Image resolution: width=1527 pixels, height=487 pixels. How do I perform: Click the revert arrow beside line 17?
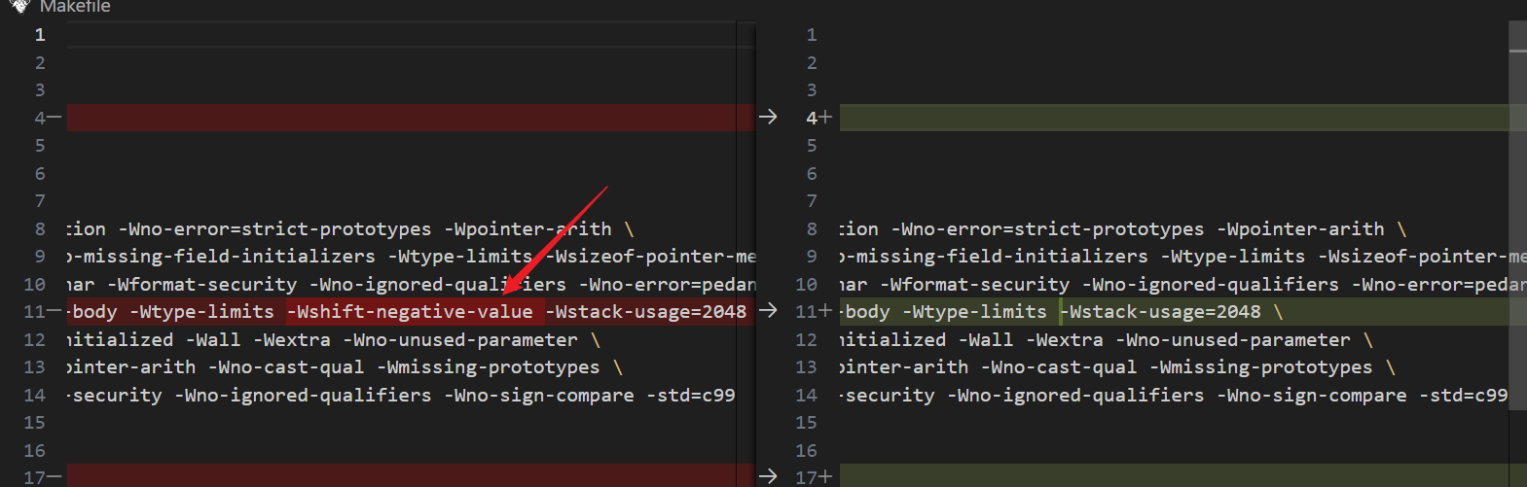[x=768, y=476]
